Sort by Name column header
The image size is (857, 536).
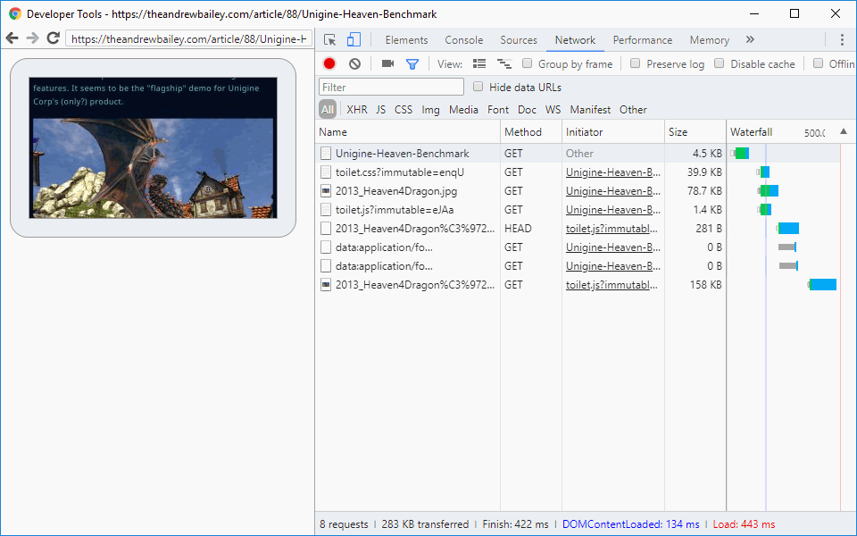[408, 132]
